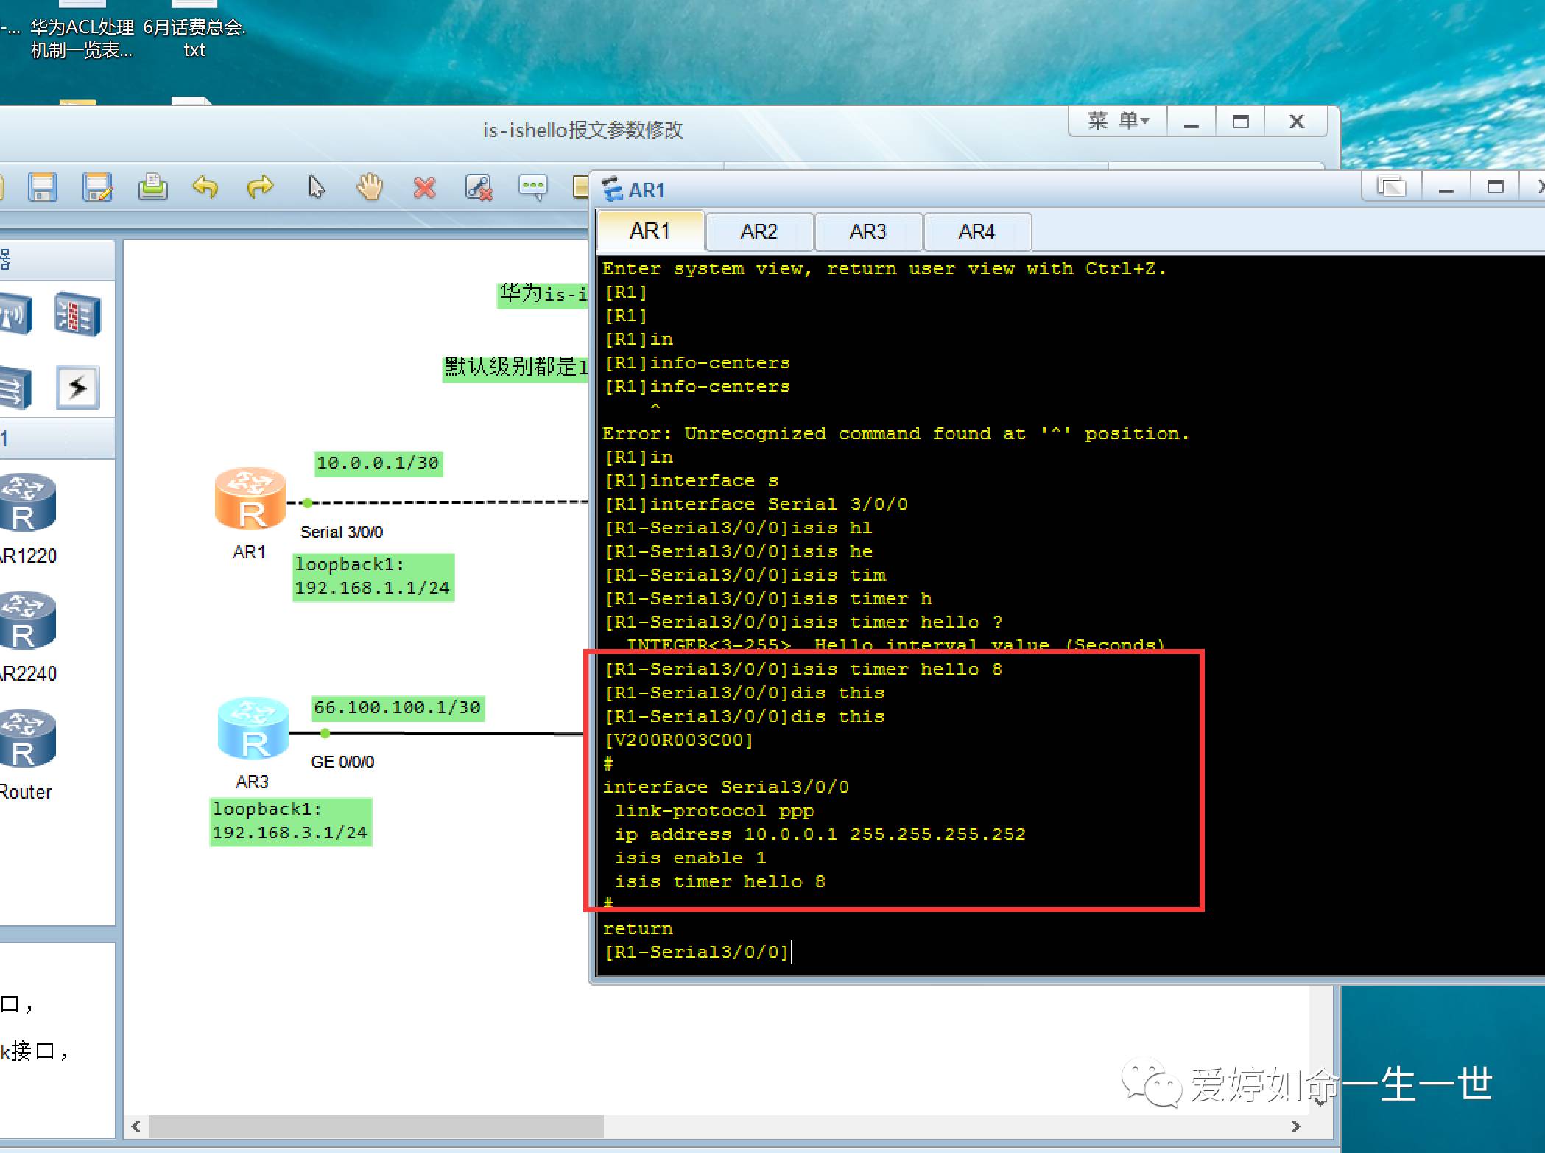Click the delete connections icon
This screenshot has width=1545, height=1153.
click(479, 188)
